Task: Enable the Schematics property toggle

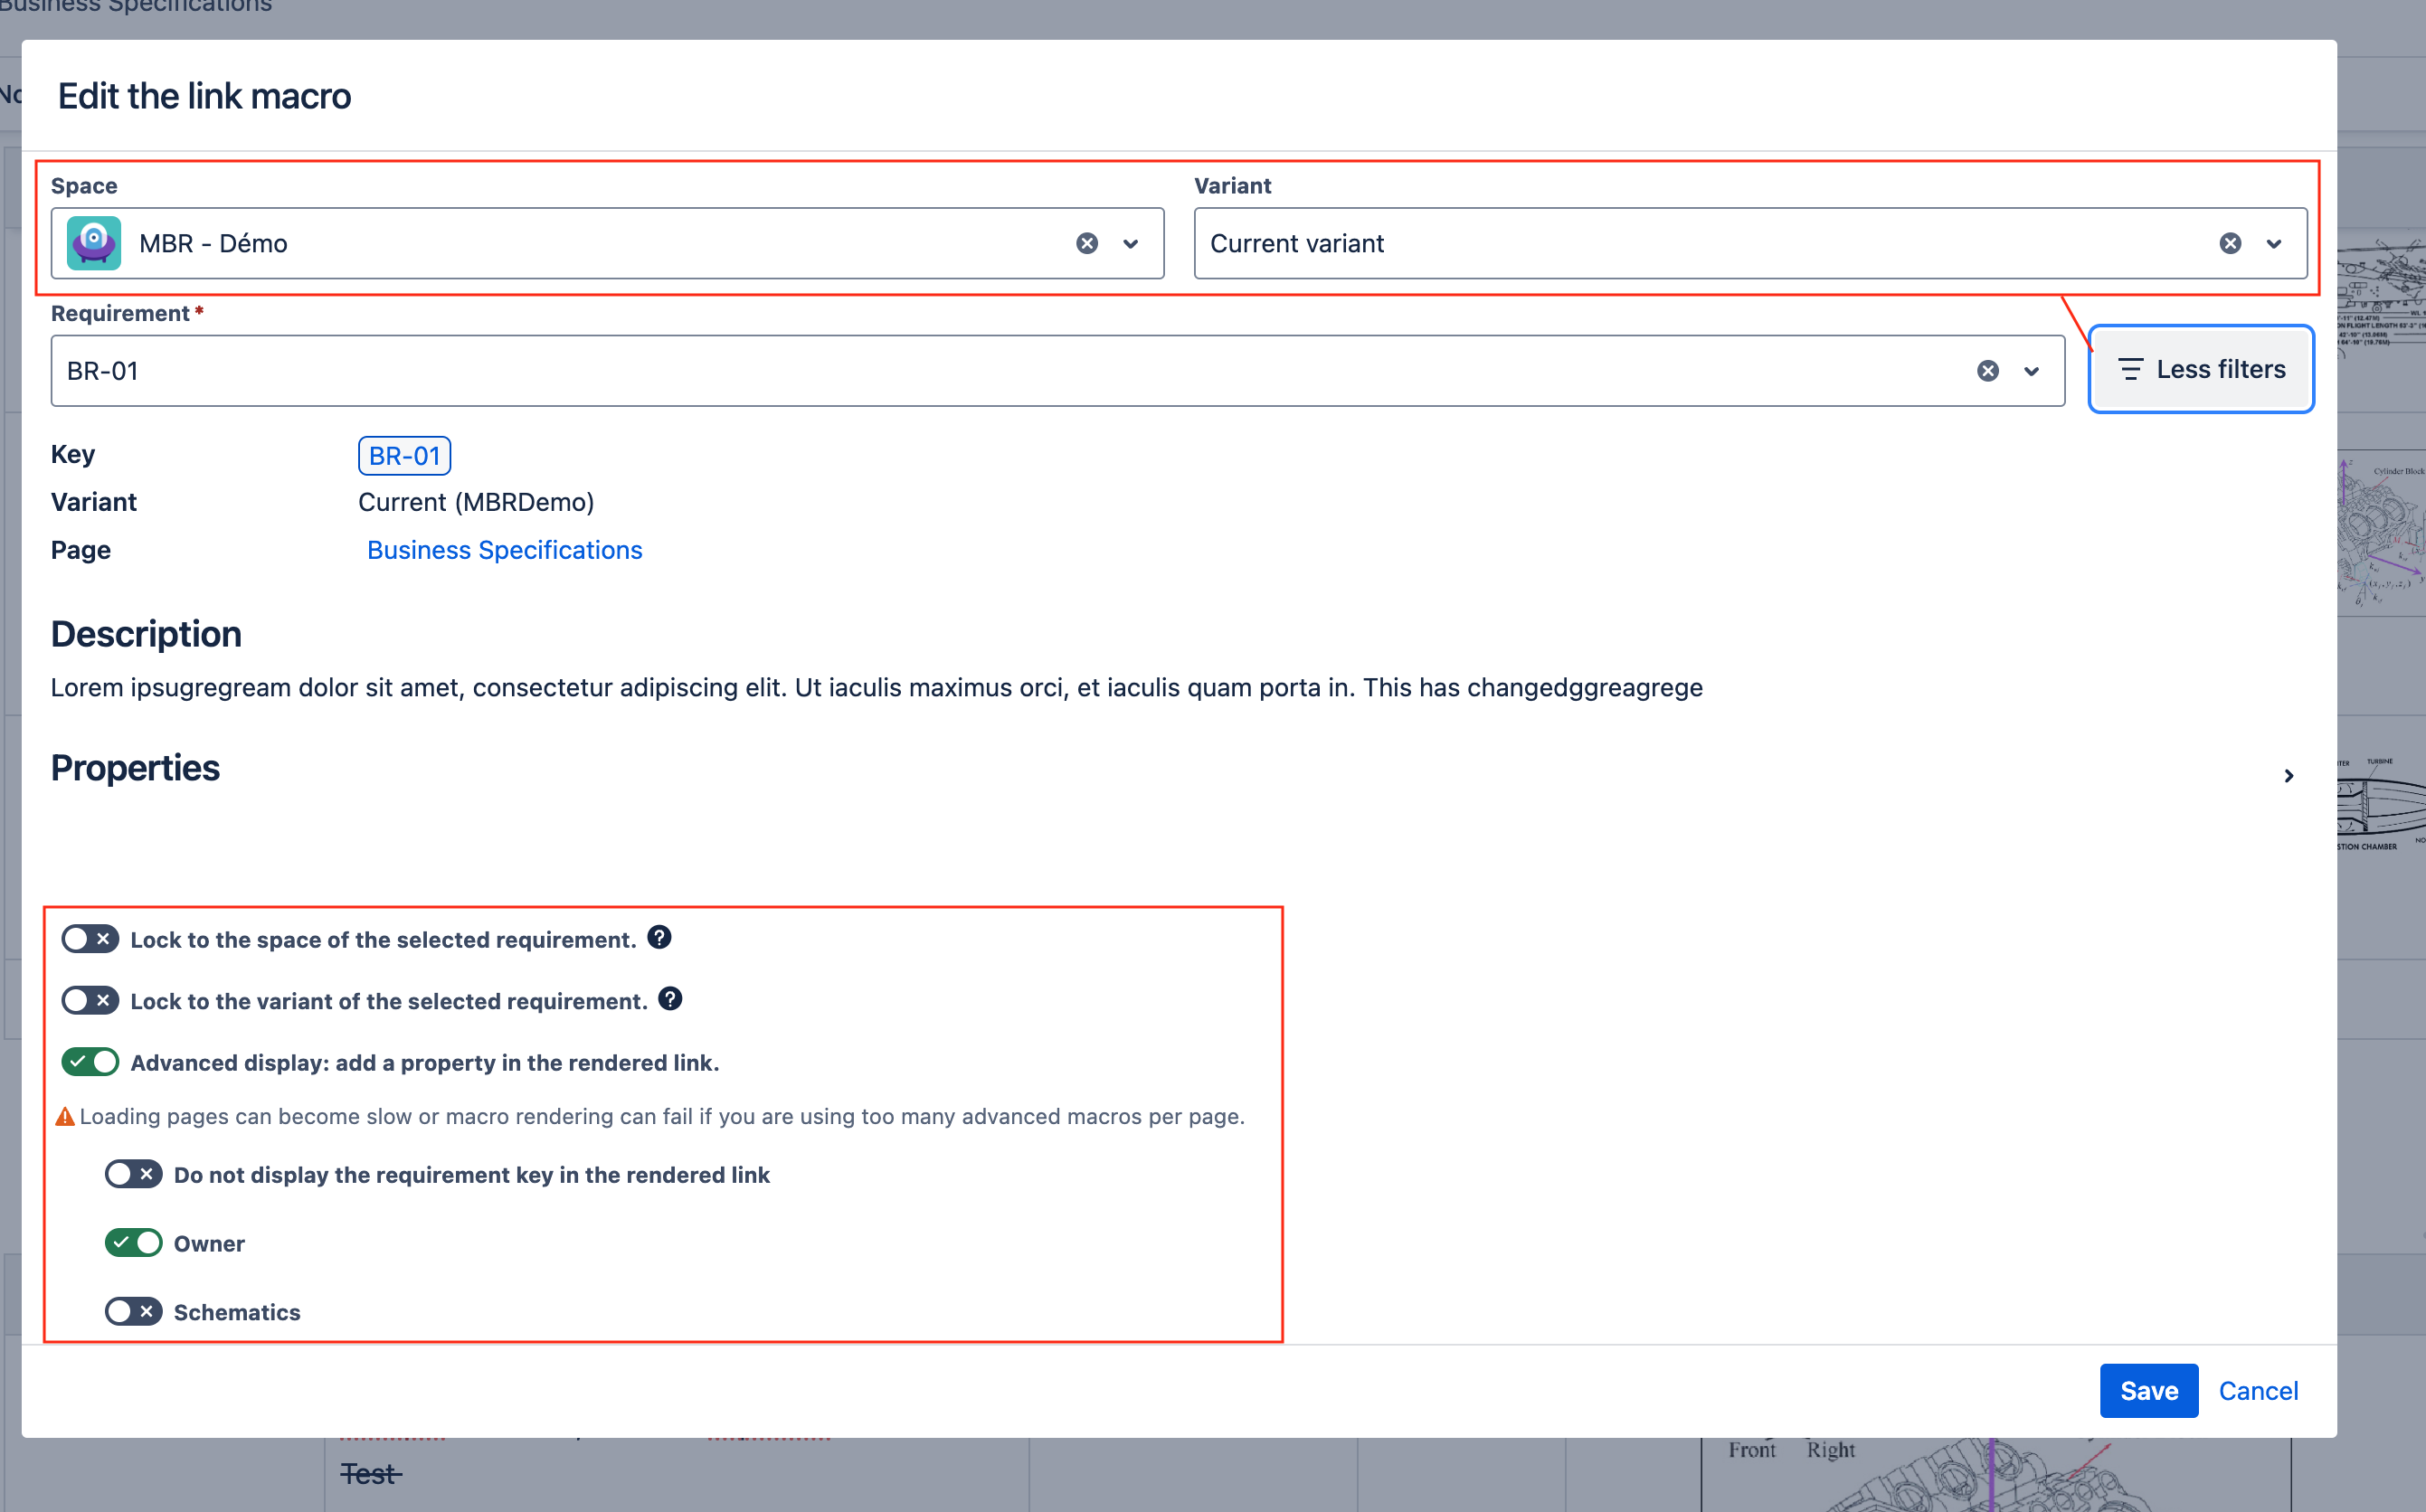Action: tap(133, 1311)
